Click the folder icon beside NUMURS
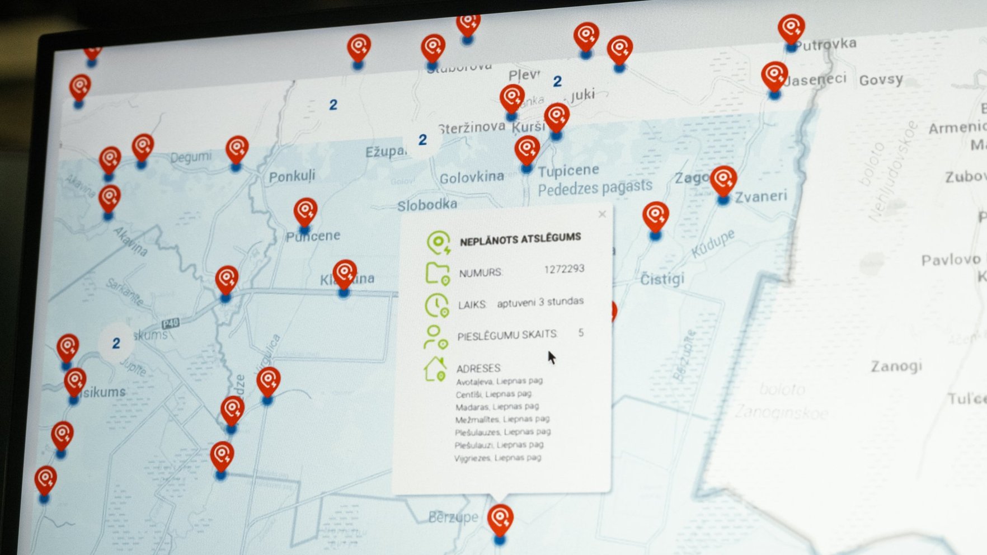 tap(437, 274)
